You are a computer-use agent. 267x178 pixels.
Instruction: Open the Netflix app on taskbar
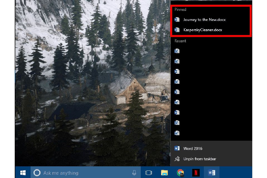(x=196, y=173)
